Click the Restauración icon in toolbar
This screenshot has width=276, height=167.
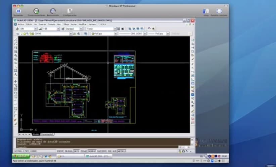(x=53, y=11)
